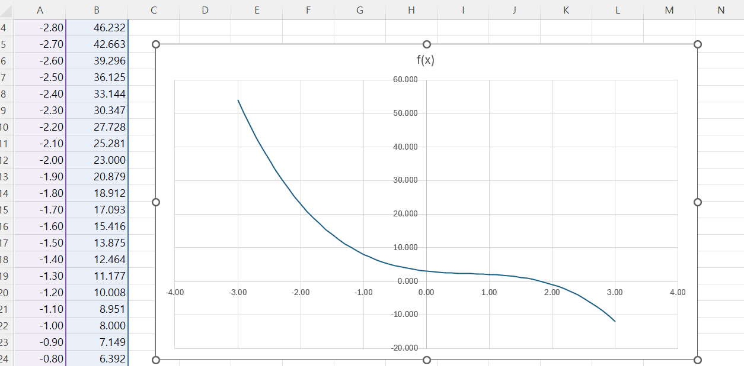The image size is (744, 366).
Task: Click the chart's bottom-left corner resize handle
Action: [x=157, y=359]
